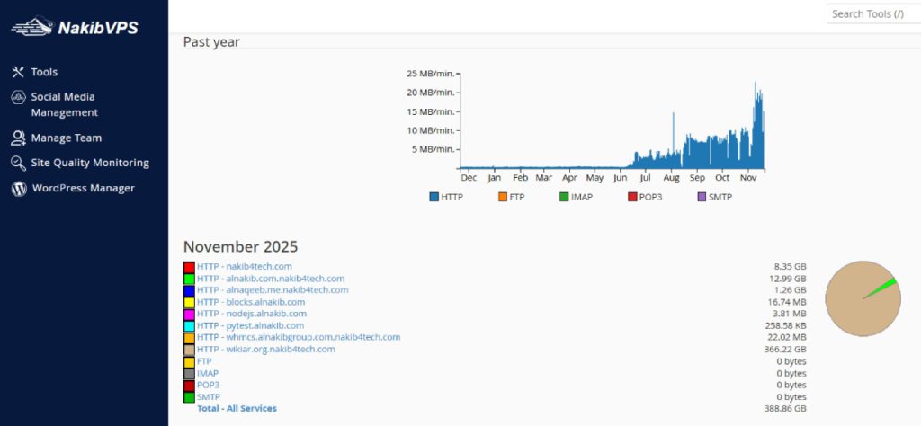This screenshot has height=426, width=921.
Task: Click the Site Quality Monitoring magnifier icon
Action: [18, 164]
